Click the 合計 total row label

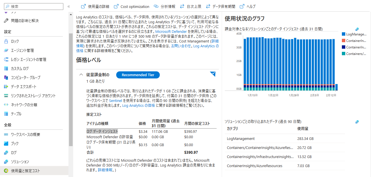pos(90,152)
